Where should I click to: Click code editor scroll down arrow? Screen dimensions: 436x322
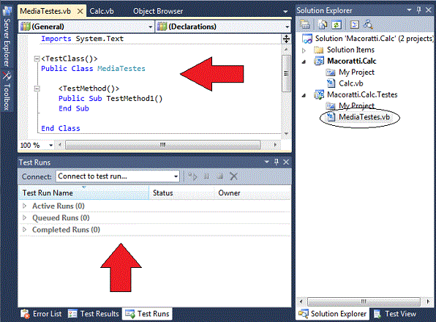tap(286, 134)
